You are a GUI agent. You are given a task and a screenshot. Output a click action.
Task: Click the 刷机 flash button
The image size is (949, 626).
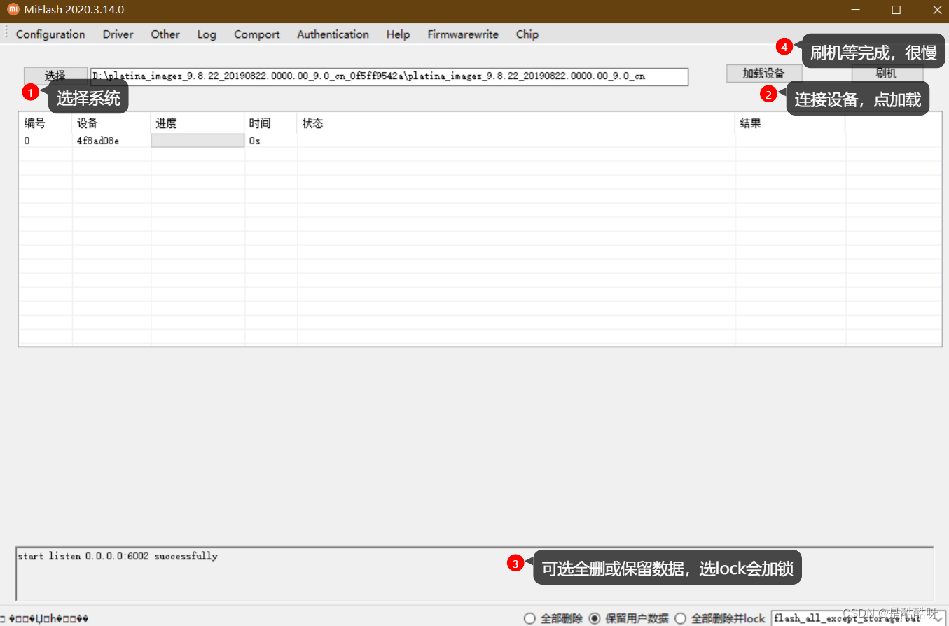pyautogui.click(x=887, y=74)
